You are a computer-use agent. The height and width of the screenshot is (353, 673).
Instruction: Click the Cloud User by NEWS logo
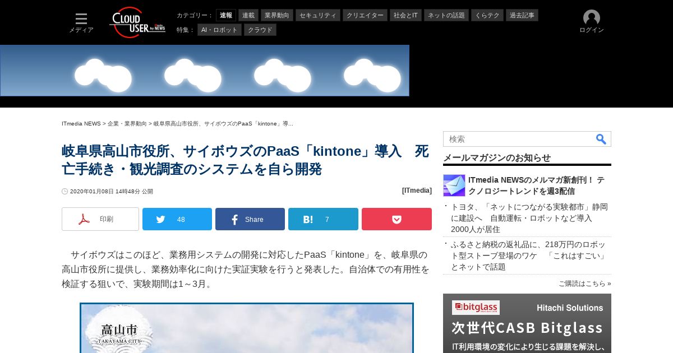(x=137, y=22)
